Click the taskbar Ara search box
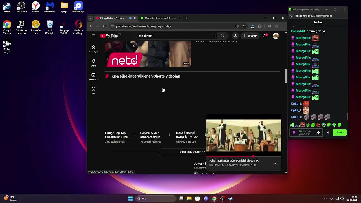361x203 pixels. 156,198
